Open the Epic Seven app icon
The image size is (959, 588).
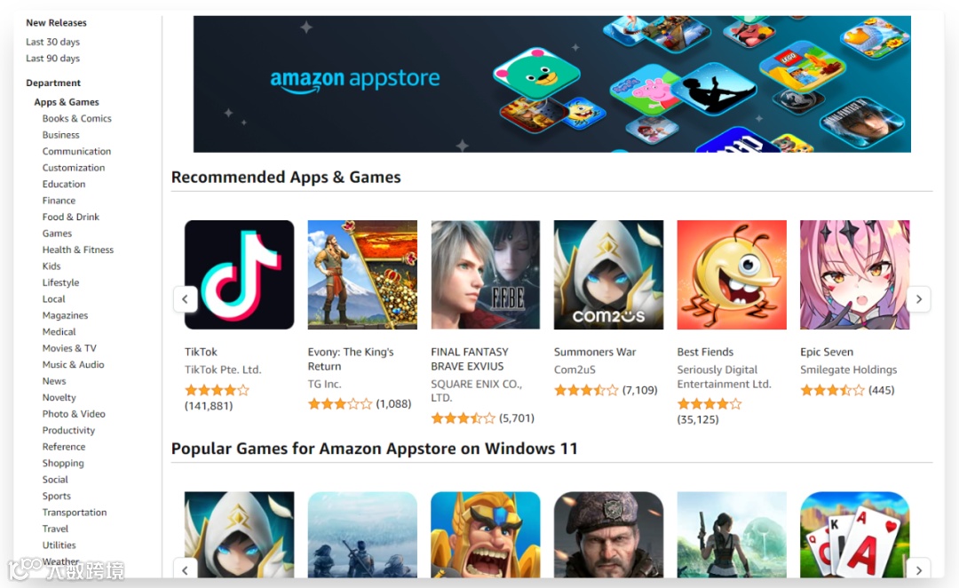point(854,274)
